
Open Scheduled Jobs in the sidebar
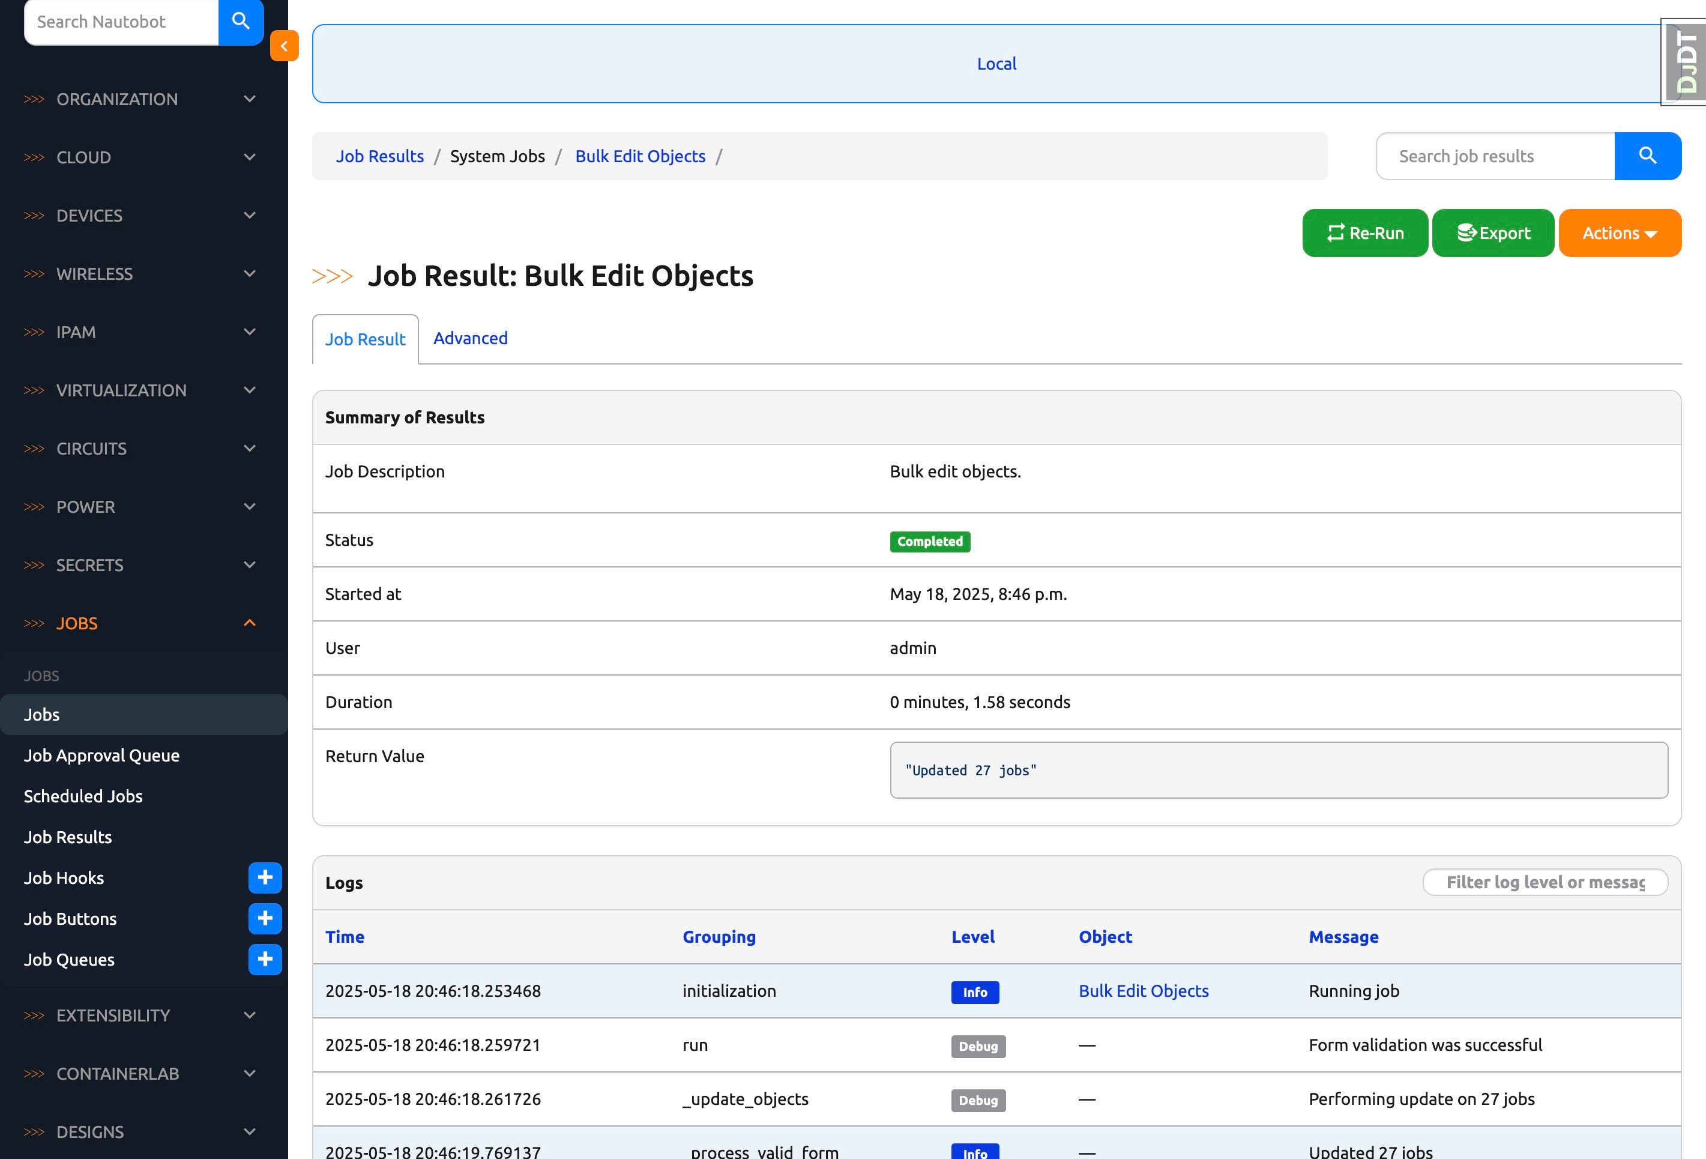click(83, 796)
